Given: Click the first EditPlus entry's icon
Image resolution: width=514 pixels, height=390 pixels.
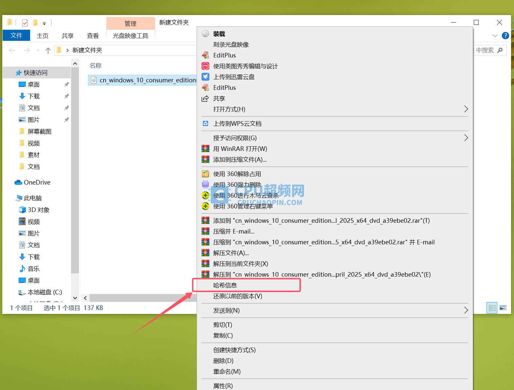Looking at the screenshot, I should tap(205, 55).
